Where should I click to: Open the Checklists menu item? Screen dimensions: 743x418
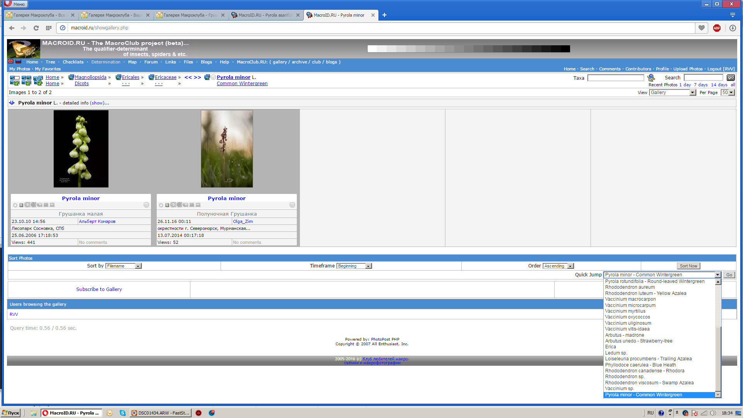click(x=73, y=62)
